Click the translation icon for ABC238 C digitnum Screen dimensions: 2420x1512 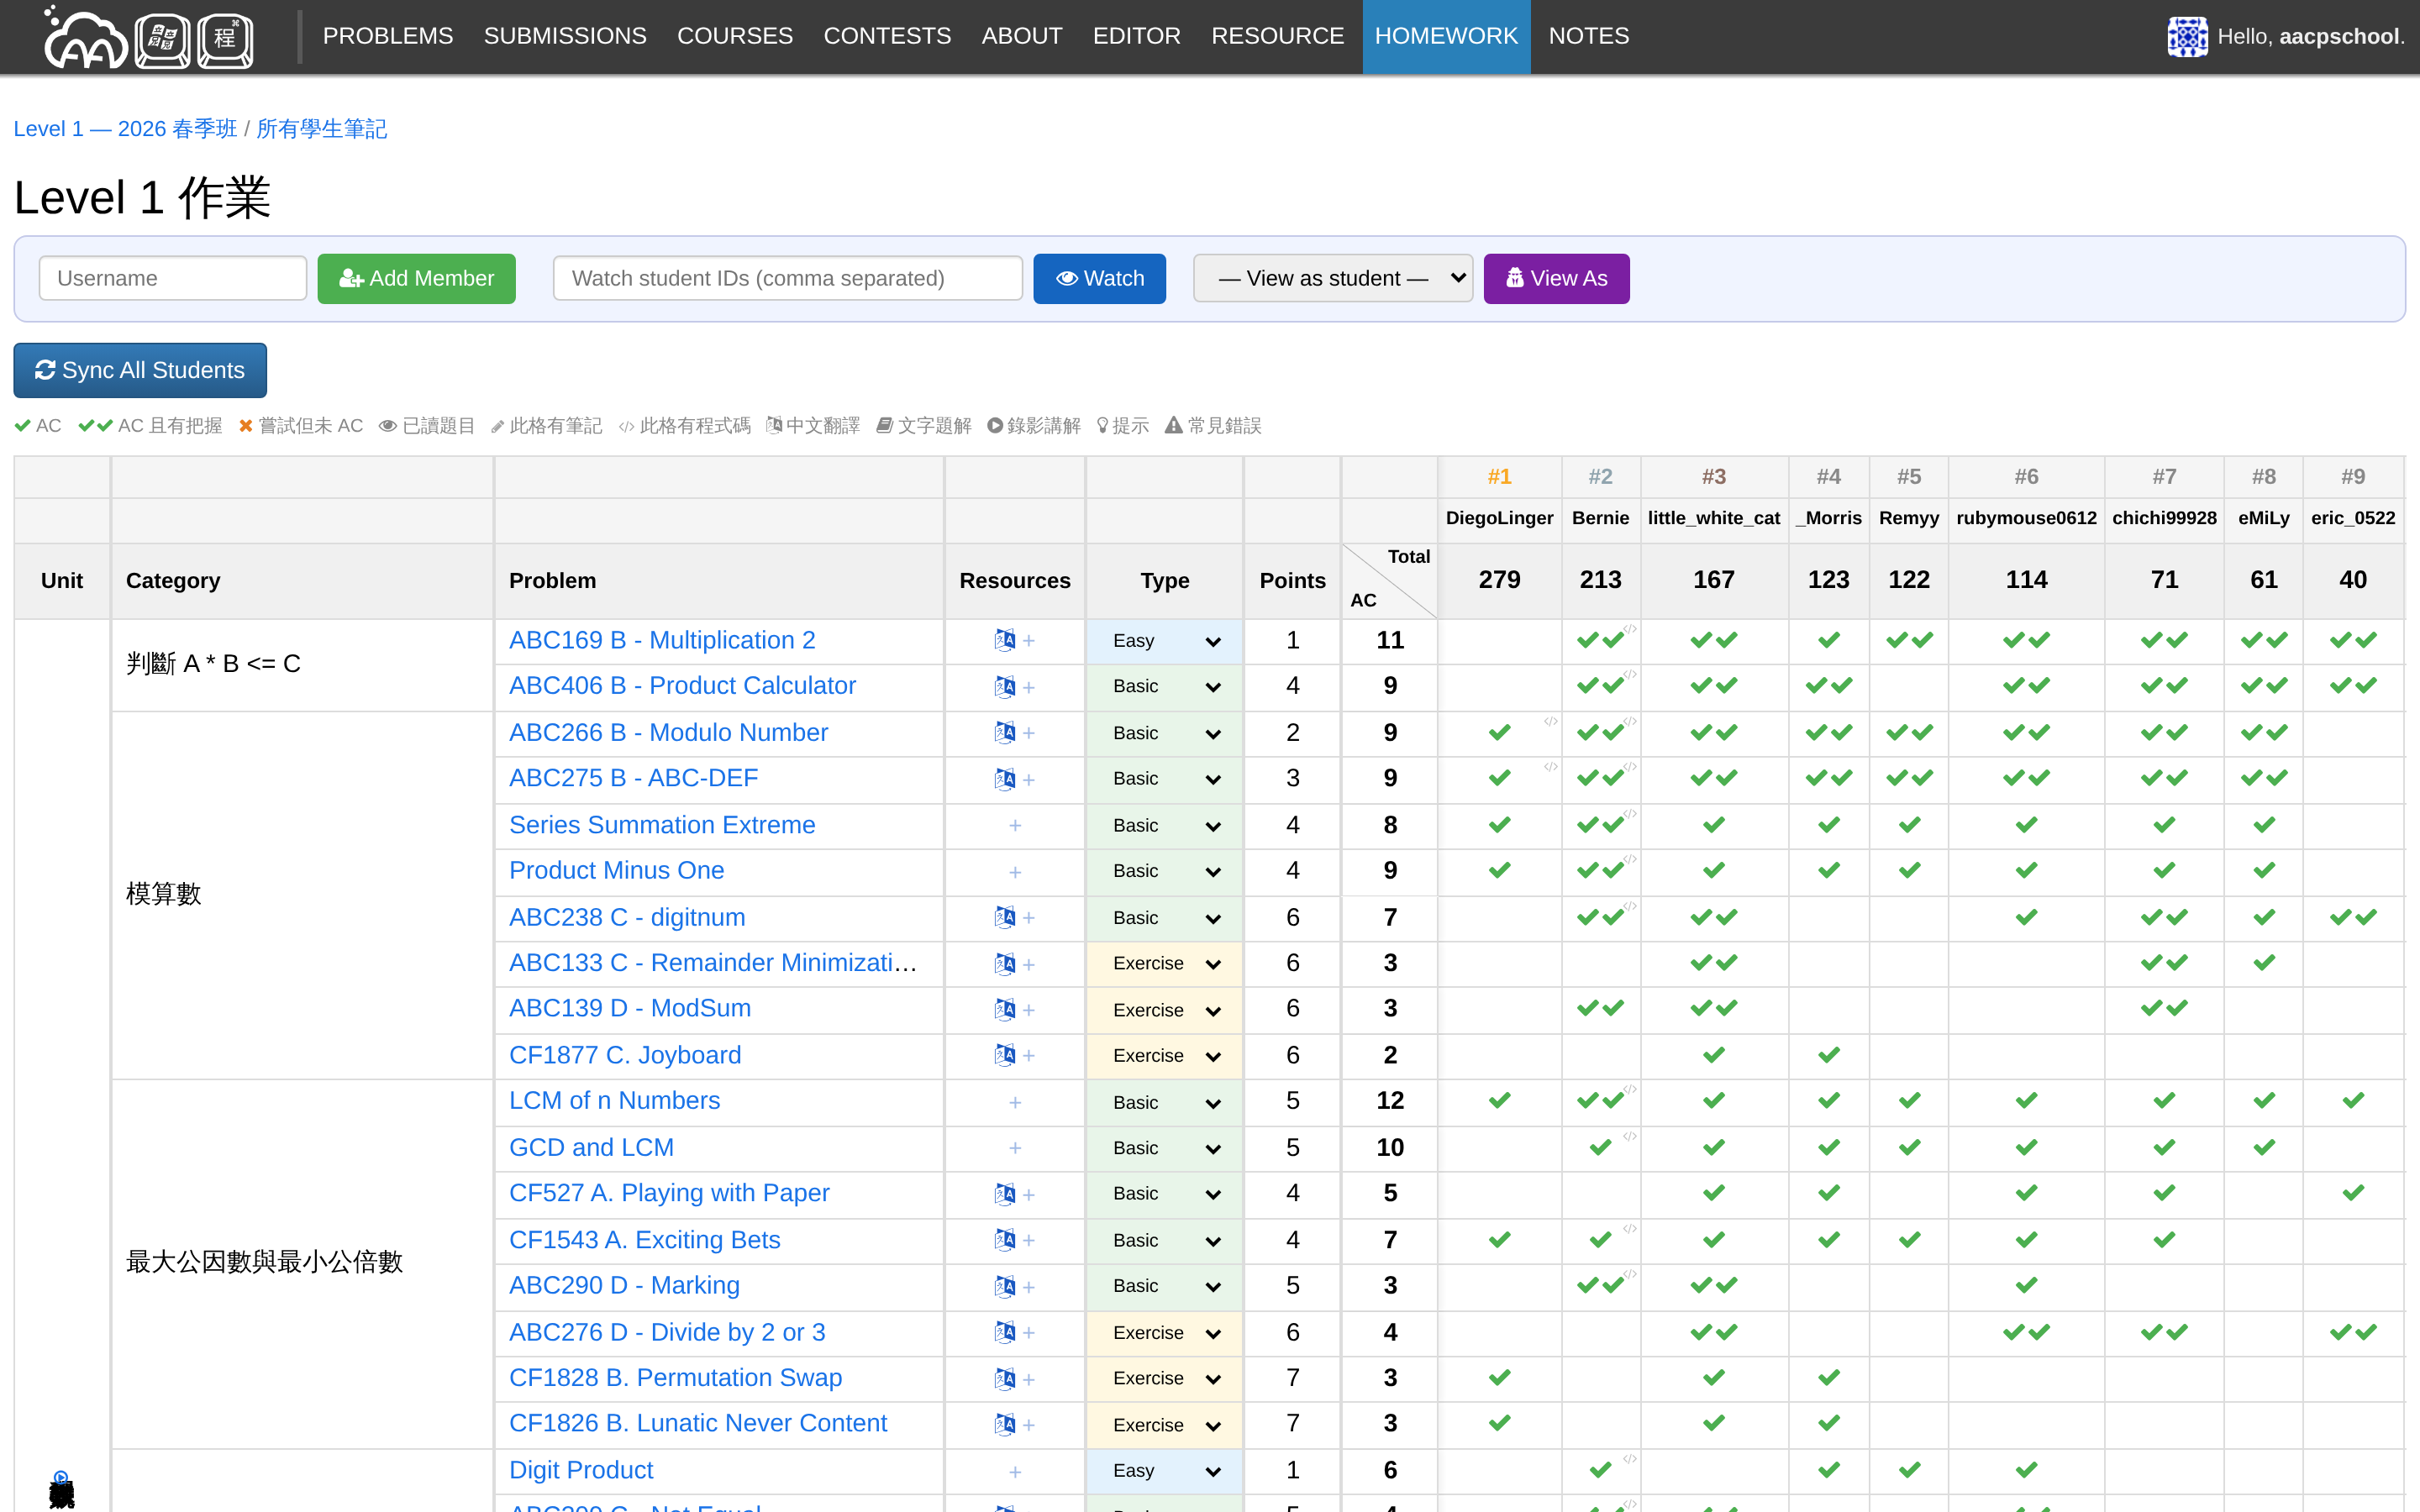[1004, 917]
